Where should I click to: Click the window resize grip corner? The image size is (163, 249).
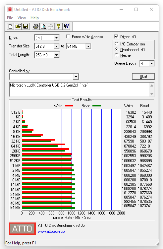[157, 243]
